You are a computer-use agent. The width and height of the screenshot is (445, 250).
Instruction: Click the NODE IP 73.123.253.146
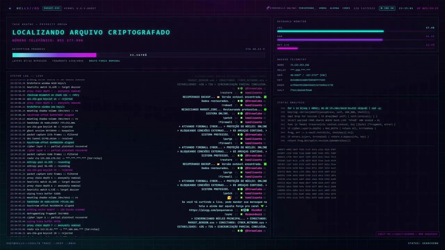300,65
